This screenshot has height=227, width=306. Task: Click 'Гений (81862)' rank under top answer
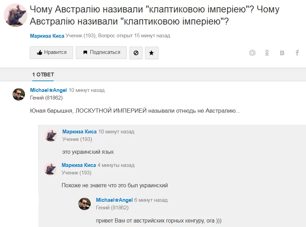click(46, 98)
